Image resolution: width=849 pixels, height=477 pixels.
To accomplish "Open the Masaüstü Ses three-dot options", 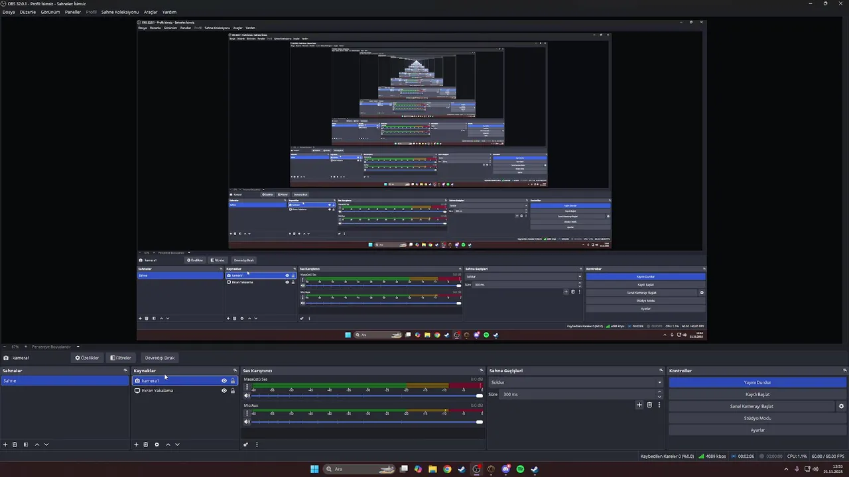I will point(247,387).
